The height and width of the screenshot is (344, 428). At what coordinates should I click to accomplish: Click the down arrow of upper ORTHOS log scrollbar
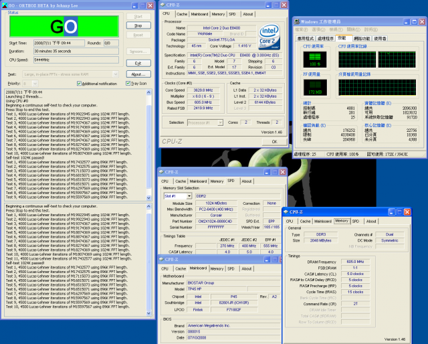[148, 197]
